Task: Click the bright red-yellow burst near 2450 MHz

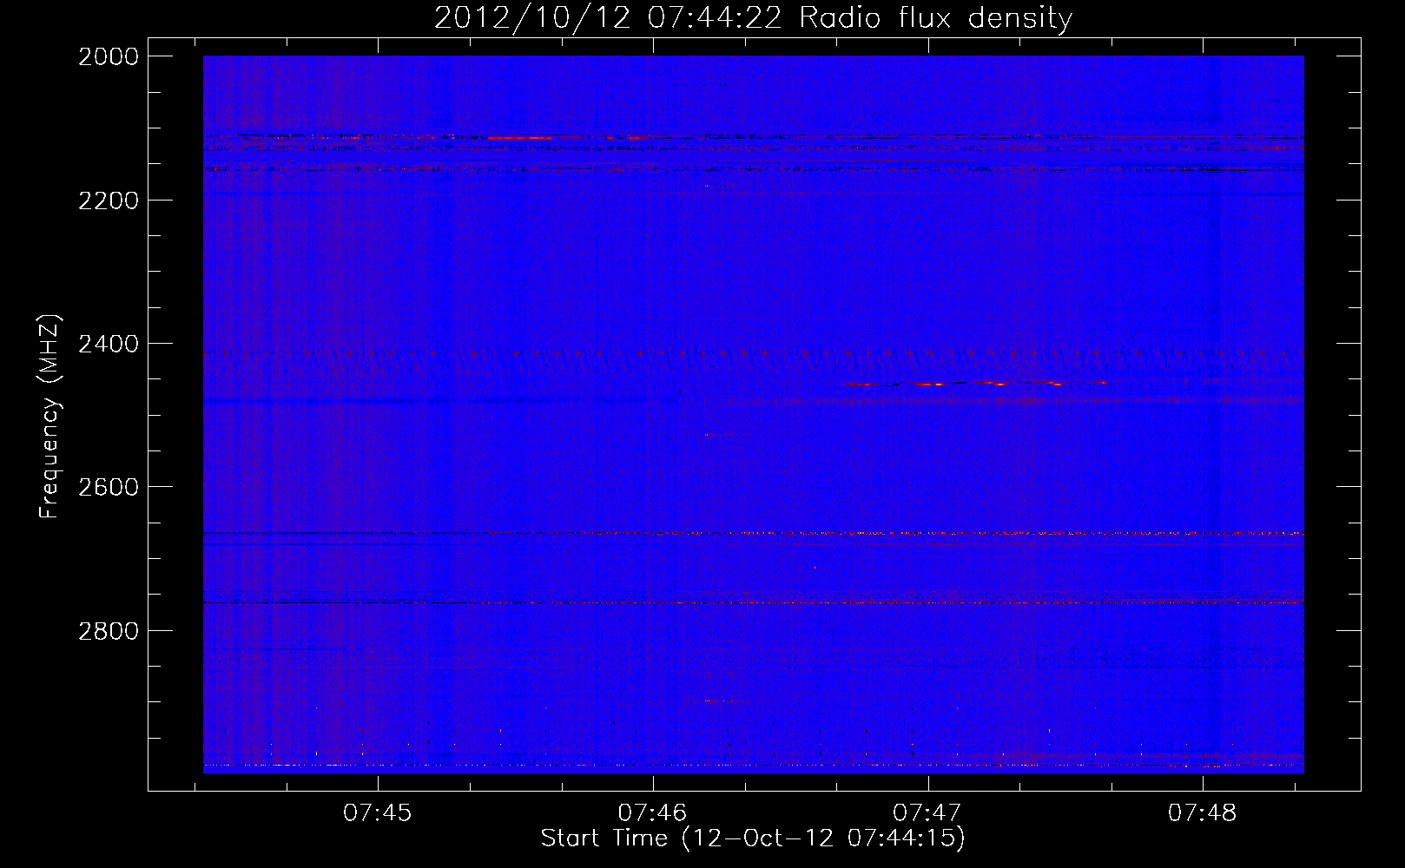Action: (975, 383)
